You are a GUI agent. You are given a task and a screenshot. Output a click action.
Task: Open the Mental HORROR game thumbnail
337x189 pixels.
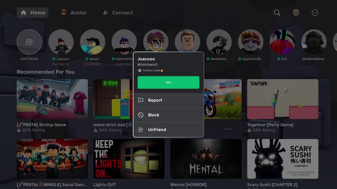coord(206,159)
